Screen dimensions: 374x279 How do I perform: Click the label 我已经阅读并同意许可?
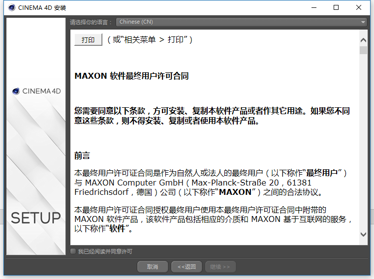pyautogui.click(x=105, y=251)
